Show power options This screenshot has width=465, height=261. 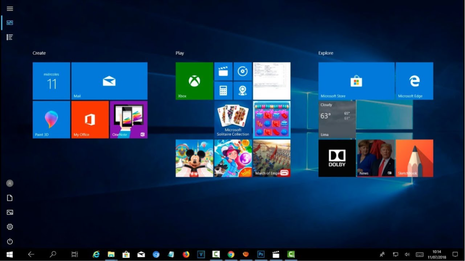[x=9, y=241]
